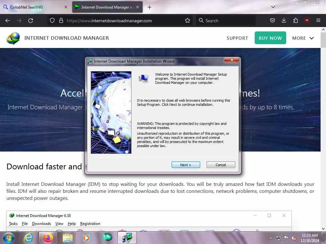Click Next in the installation wizard
The width and height of the screenshot is (326, 244).
pyautogui.click(x=186, y=165)
